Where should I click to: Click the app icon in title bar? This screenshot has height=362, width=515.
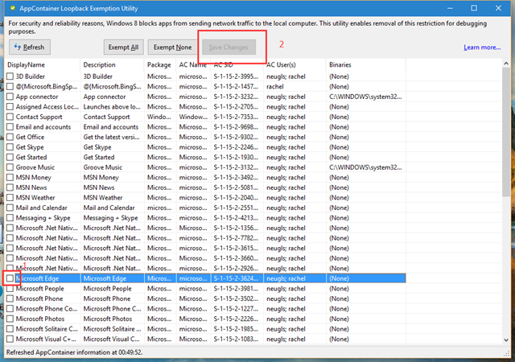tap(13, 8)
